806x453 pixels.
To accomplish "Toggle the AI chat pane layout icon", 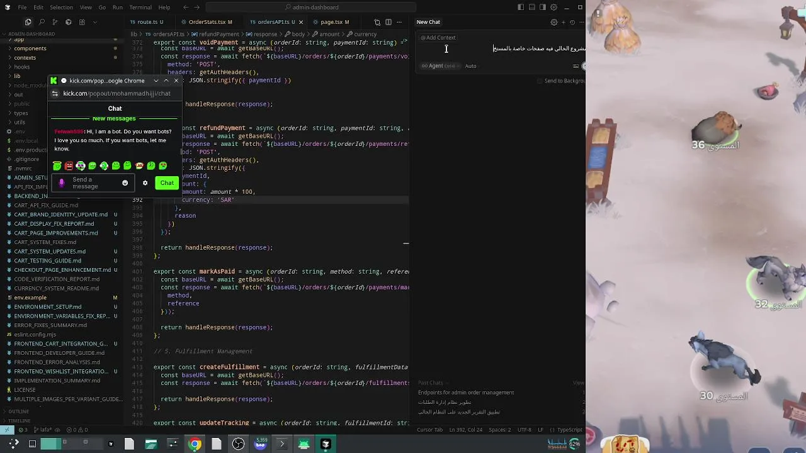I will [543, 7].
